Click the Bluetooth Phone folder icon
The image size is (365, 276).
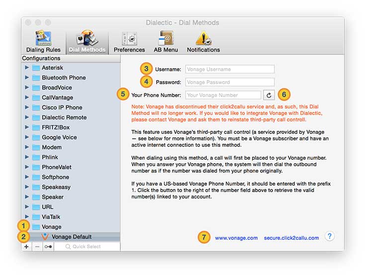pos(36,78)
